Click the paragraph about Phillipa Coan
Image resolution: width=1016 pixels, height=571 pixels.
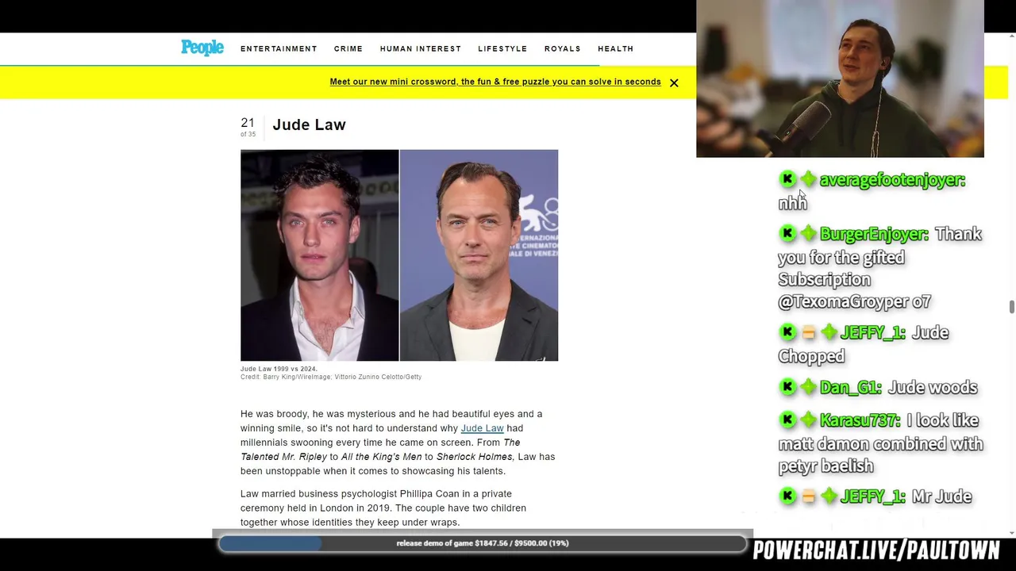coord(383,508)
